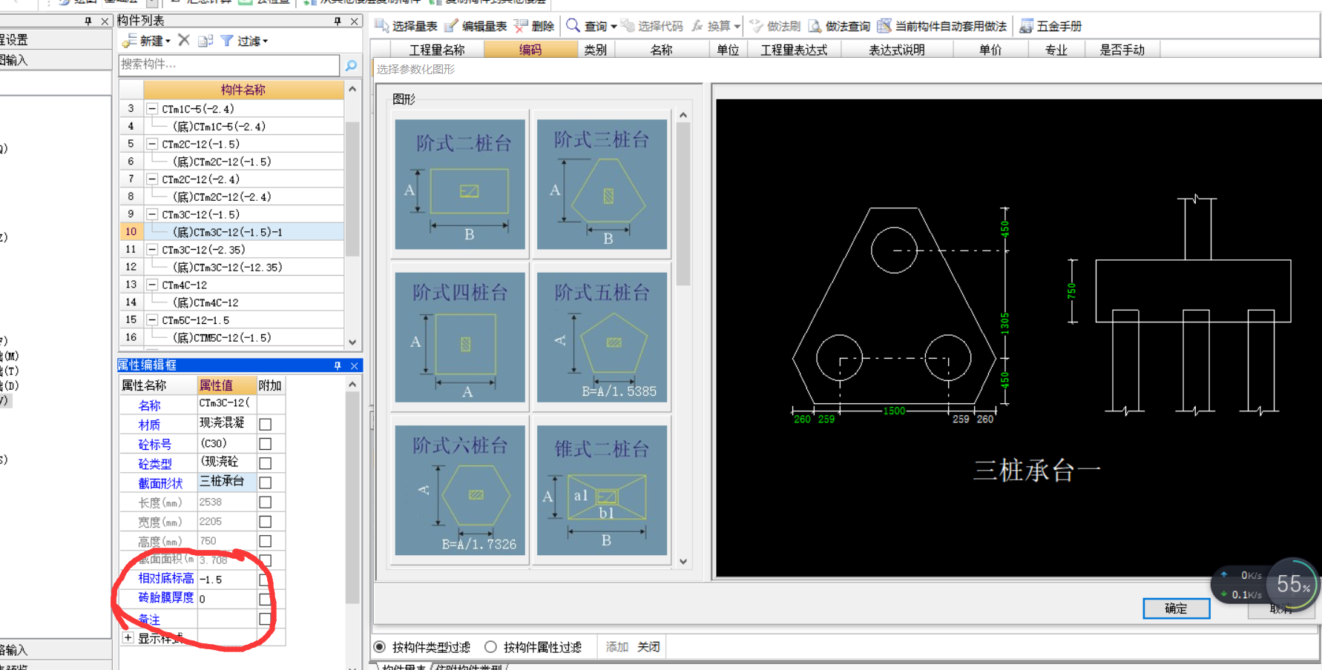Click the 查询 magnifier icon

click(573, 26)
